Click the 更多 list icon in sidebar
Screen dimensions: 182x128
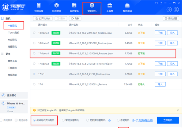pos(2,54)
